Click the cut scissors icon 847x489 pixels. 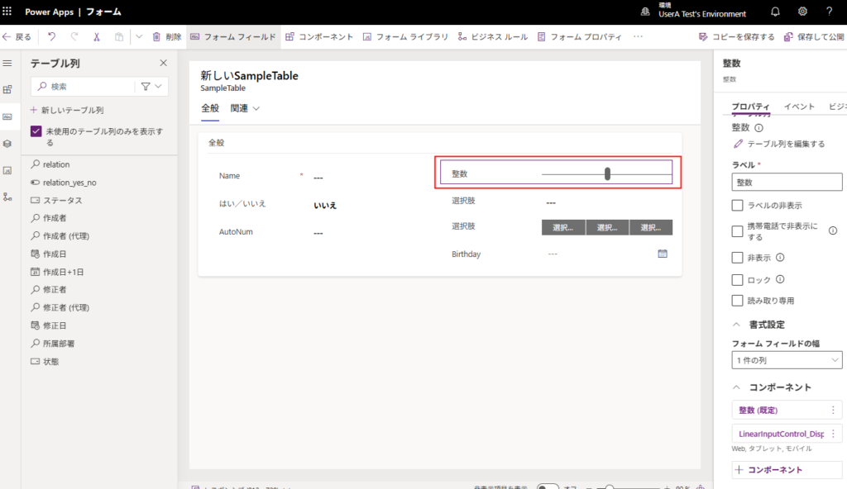97,37
